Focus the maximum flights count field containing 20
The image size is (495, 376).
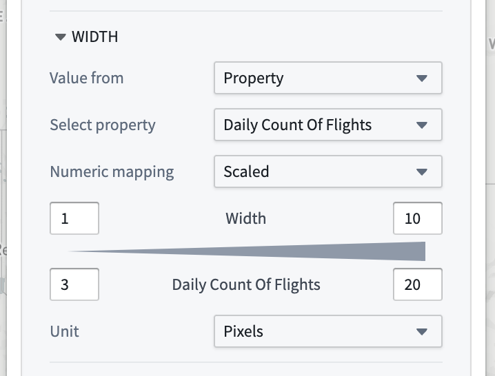coord(418,284)
